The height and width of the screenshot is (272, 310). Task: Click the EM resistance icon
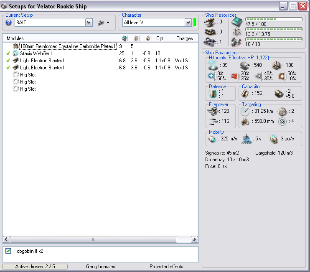click(211, 76)
